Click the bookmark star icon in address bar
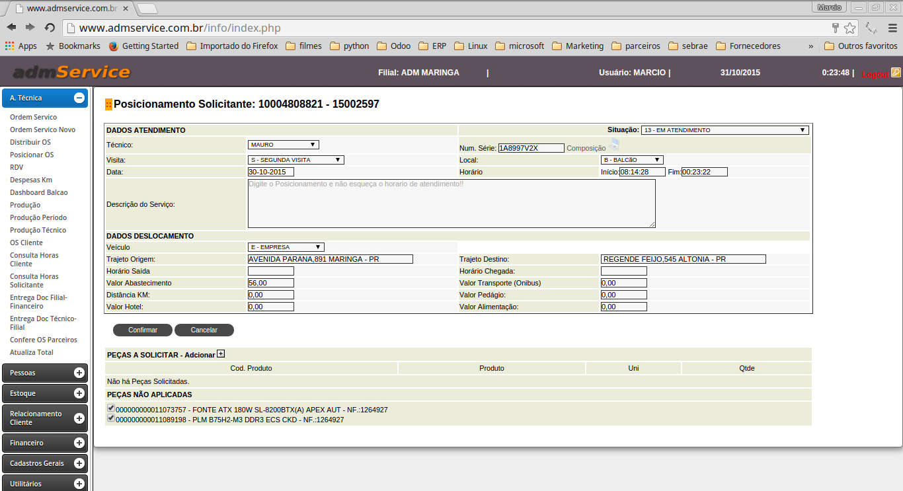The height and width of the screenshot is (491, 903). 849,28
